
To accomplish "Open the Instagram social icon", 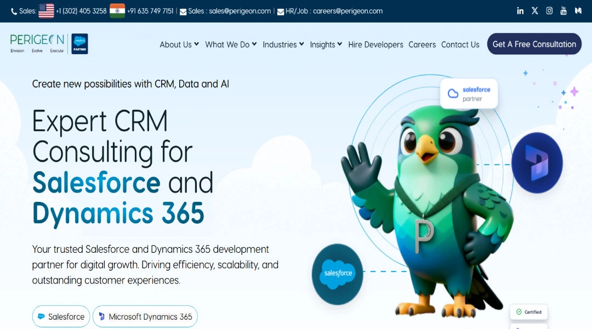I will (549, 10).
